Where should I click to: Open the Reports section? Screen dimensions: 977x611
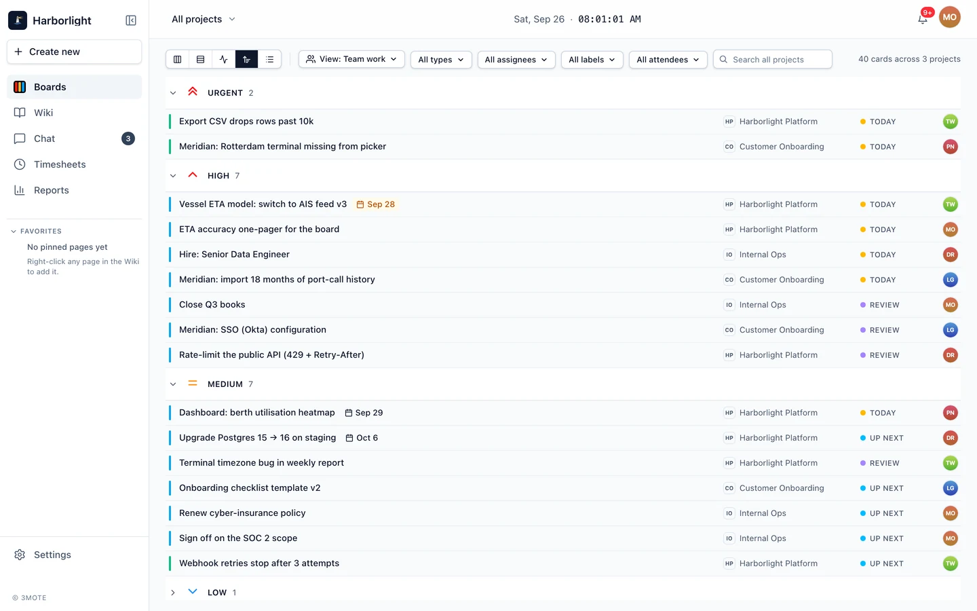tap(75, 190)
